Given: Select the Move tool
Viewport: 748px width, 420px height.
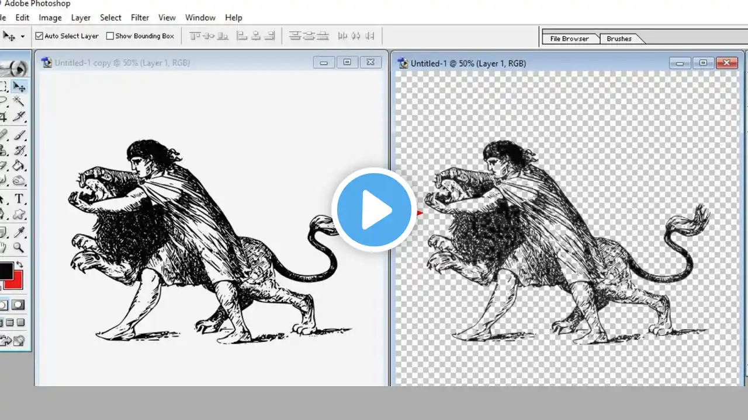Looking at the screenshot, I should [x=19, y=86].
